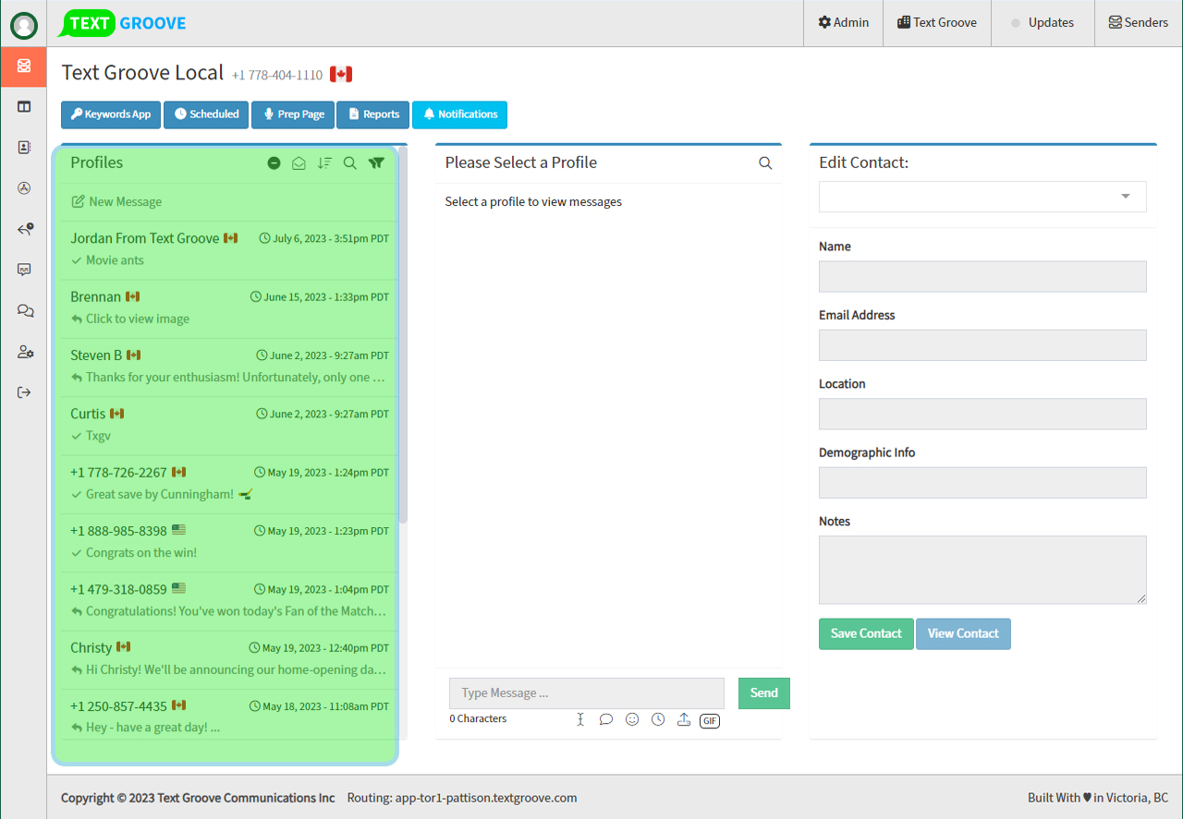Click the Prep Page button
This screenshot has width=1183, height=819.
293,114
